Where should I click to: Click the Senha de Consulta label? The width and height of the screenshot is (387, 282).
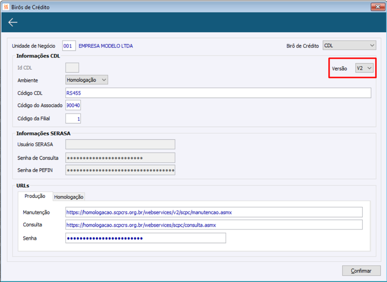tap(38, 158)
